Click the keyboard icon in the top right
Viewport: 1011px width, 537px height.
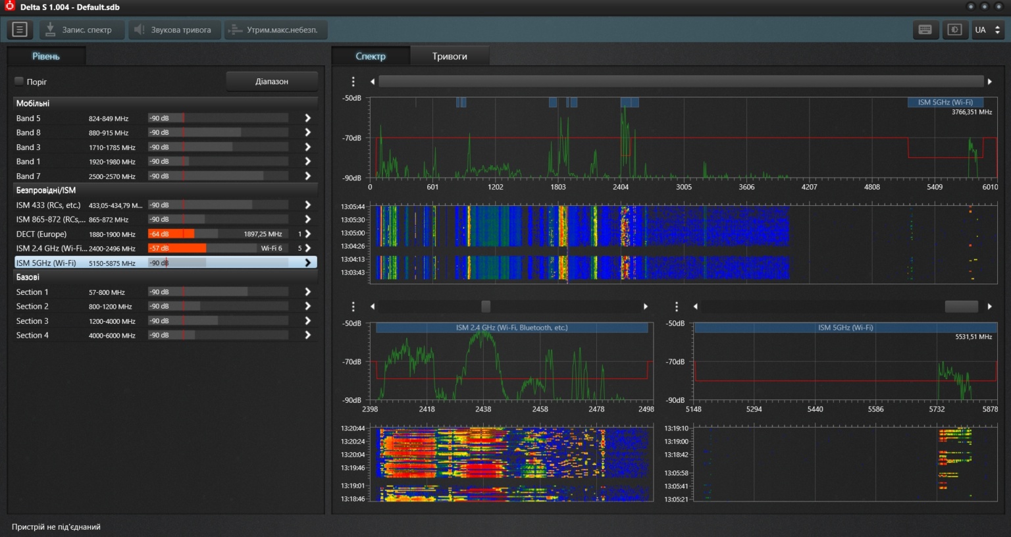[x=925, y=30]
